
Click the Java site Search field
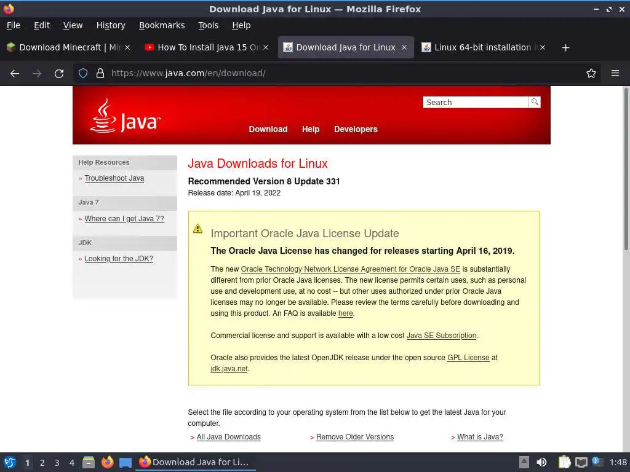point(476,103)
